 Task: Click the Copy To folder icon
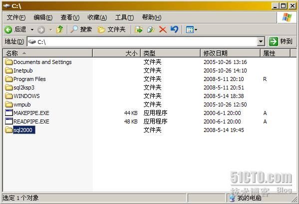point(151,29)
